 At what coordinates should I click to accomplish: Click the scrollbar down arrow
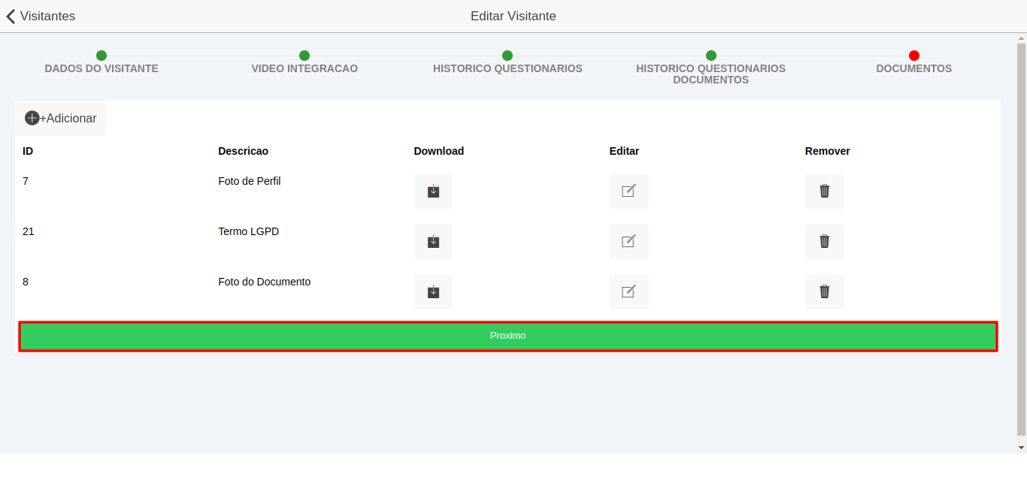coord(1021,448)
